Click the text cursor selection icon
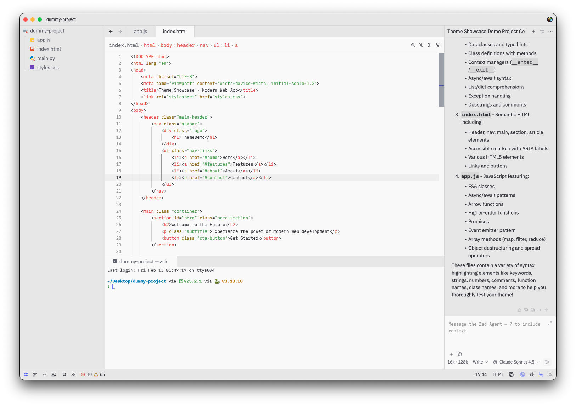This screenshot has width=576, height=406. 429,45
